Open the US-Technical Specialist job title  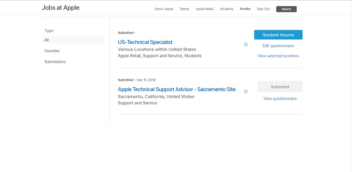click(x=145, y=42)
